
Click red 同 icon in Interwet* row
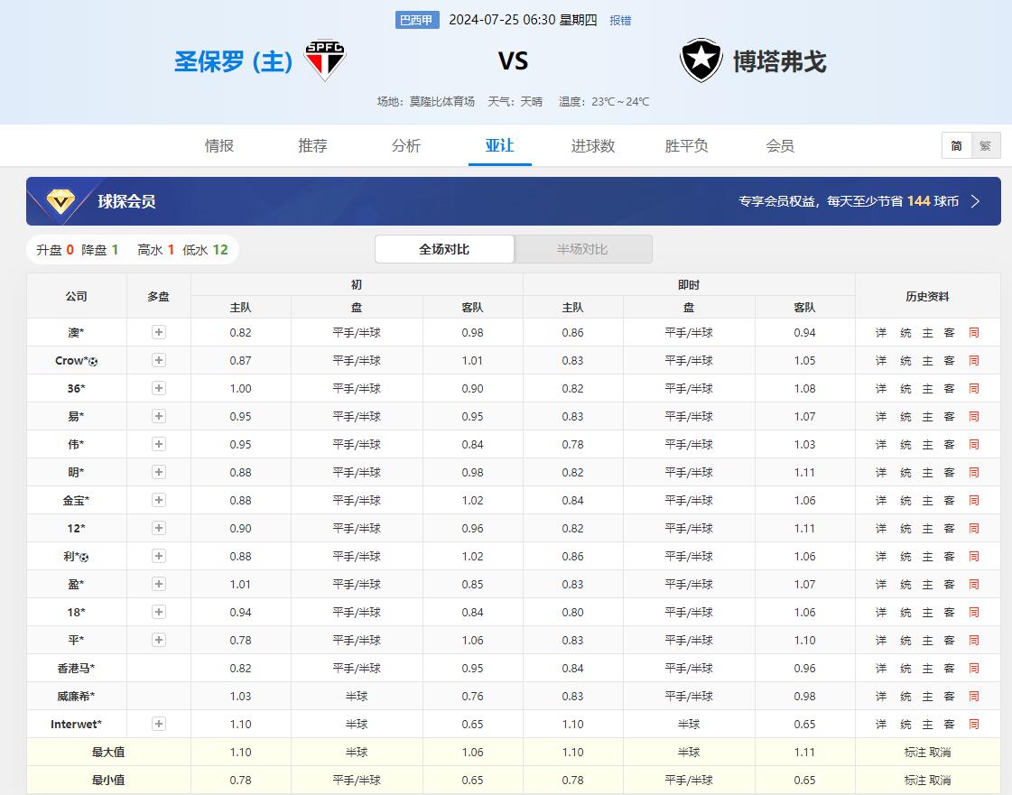tap(973, 725)
